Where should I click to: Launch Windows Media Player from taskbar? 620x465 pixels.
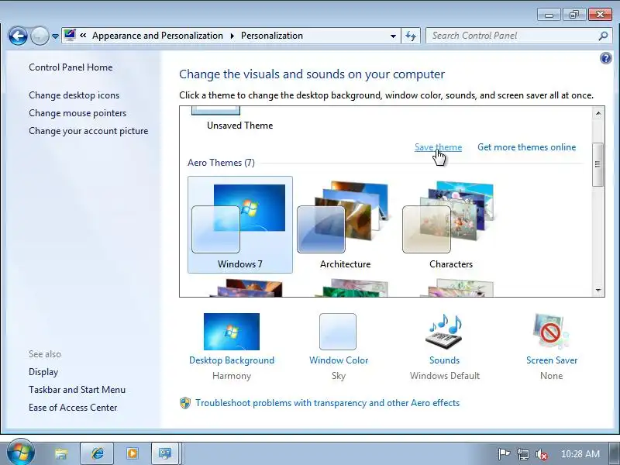(x=133, y=453)
